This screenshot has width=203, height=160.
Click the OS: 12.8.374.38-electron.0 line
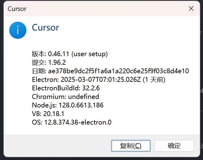tap(72, 122)
